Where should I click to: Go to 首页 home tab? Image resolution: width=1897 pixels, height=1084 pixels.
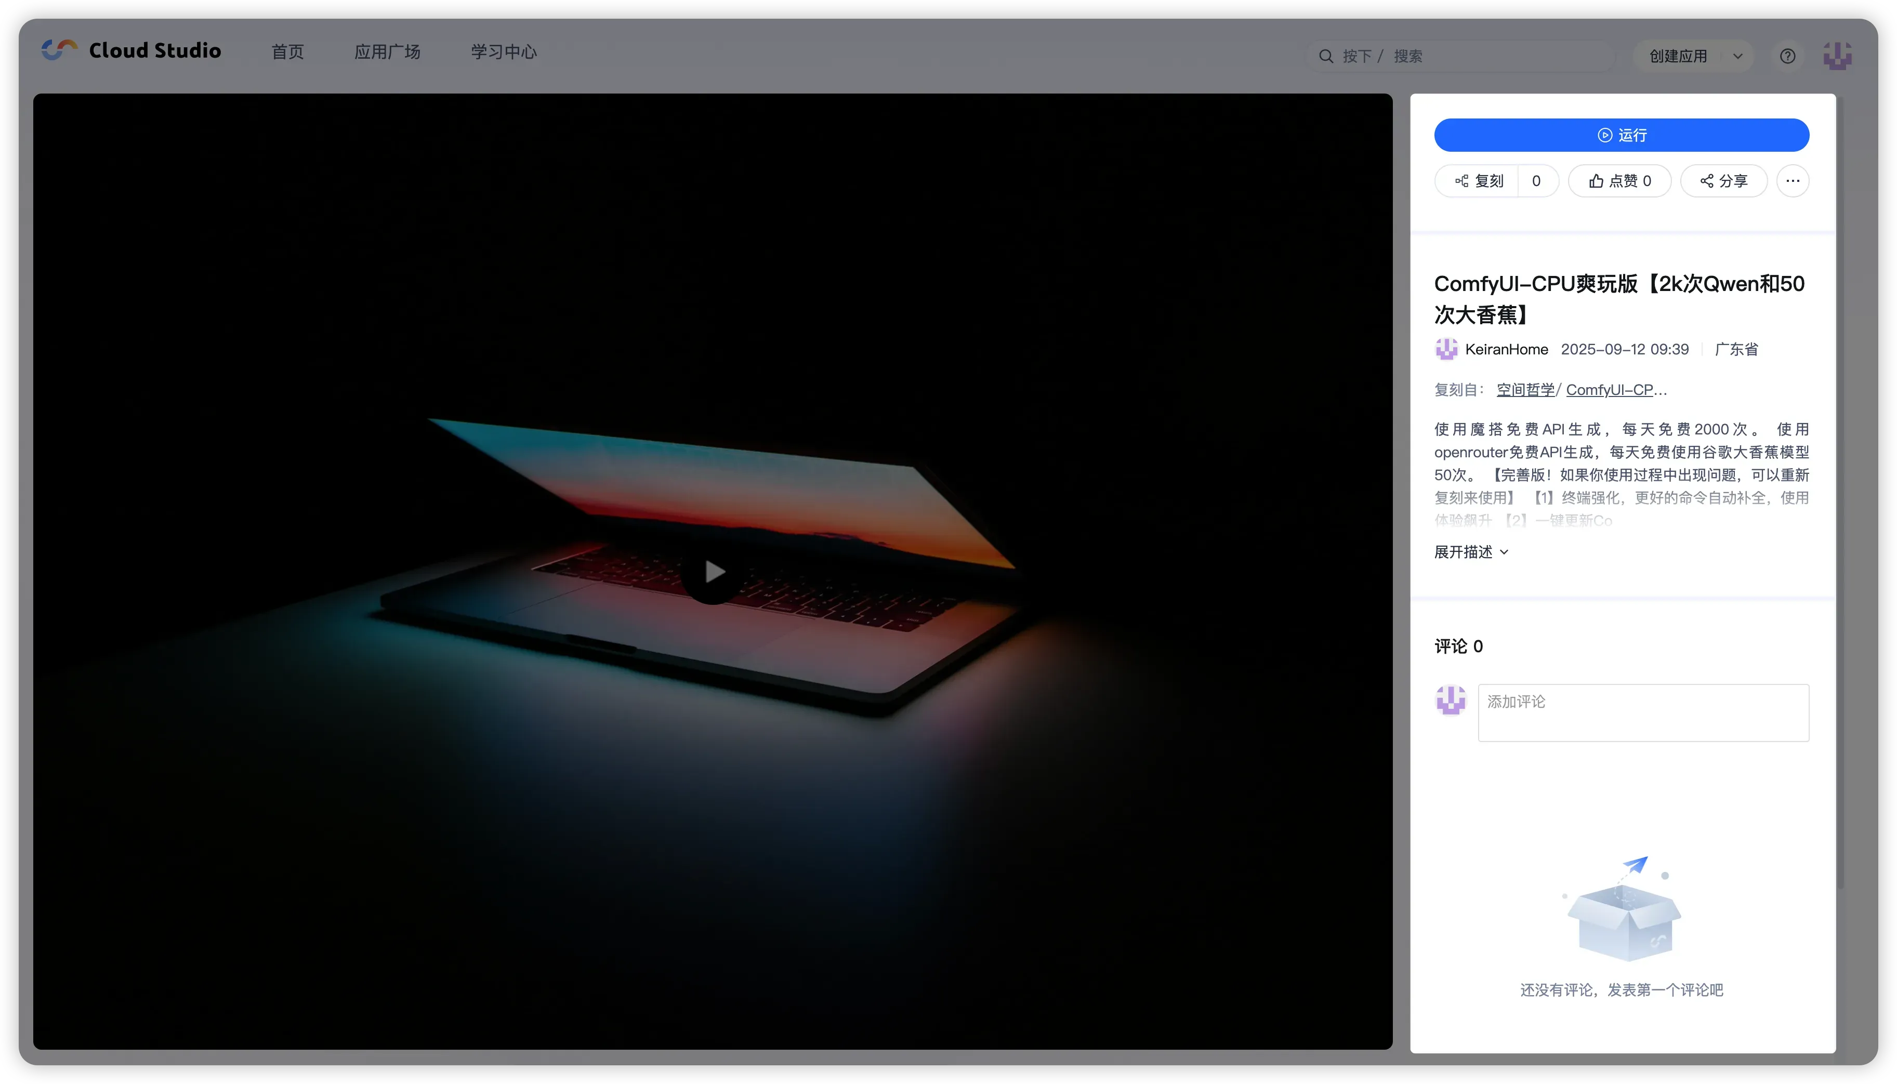click(x=287, y=51)
